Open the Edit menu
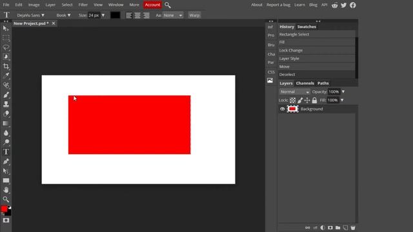Screen dimensions: 413x232 tap(19, 5)
